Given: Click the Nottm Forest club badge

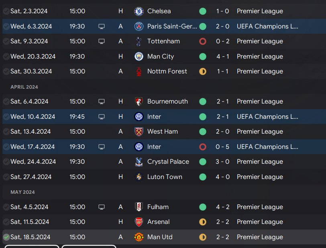Looking at the screenshot, I should point(139,71).
